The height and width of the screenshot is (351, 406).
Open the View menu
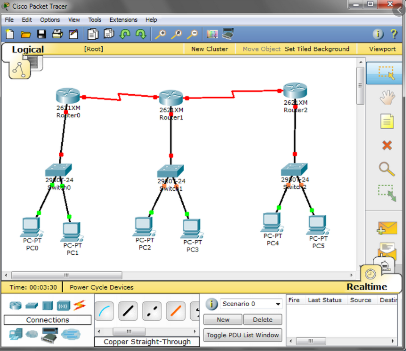point(74,20)
